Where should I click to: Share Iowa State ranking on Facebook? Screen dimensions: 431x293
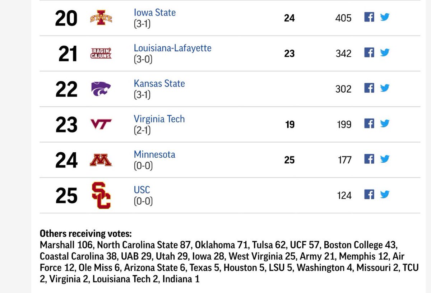point(369,17)
